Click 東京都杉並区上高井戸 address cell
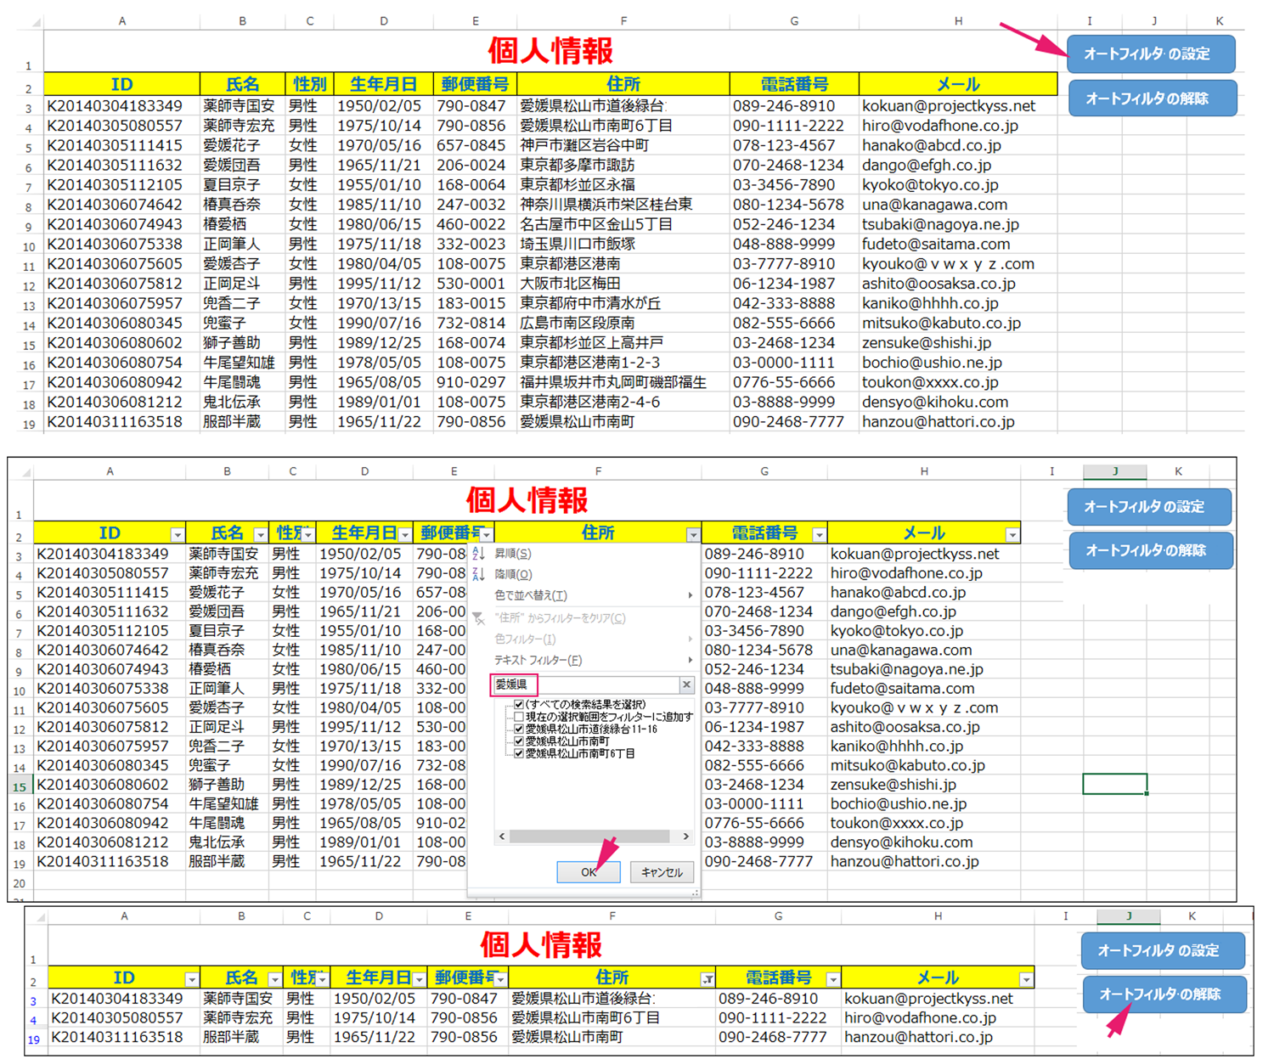Image resolution: width=1274 pixels, height=1059 pixels. tap(623, 342)
